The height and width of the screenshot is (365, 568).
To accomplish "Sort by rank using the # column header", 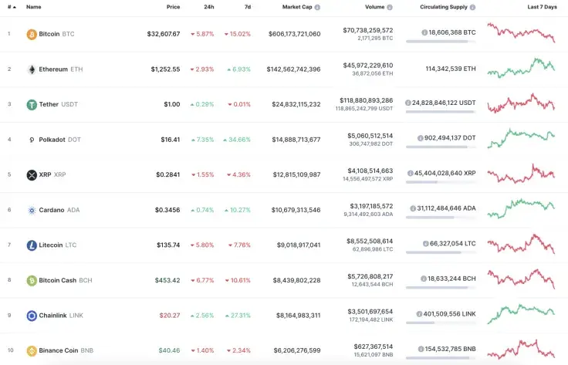I will point(12,7).
